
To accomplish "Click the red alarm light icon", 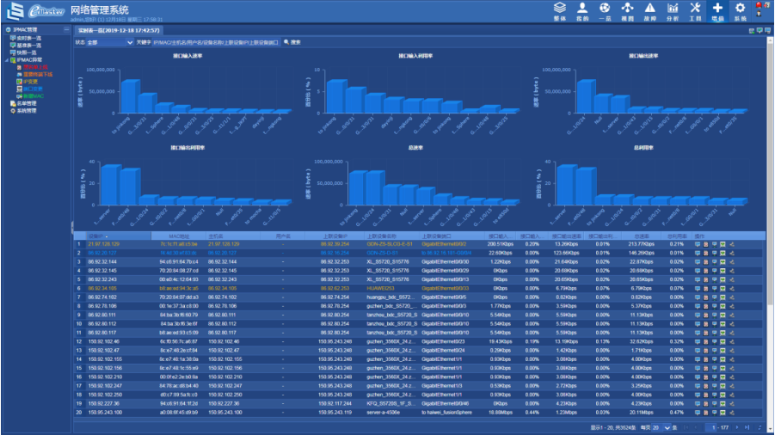I will pyautogui.click(x=759, y=5).
